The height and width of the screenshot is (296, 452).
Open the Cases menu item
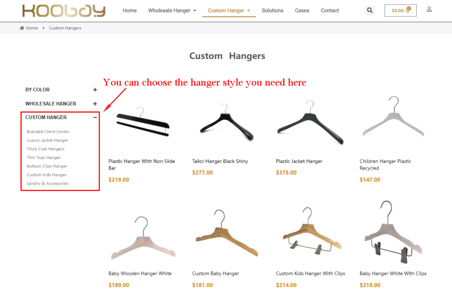click(302, 11)
